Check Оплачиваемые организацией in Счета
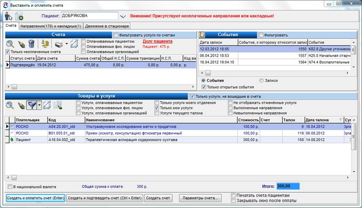The image size is (362, 208). point(83,52)
